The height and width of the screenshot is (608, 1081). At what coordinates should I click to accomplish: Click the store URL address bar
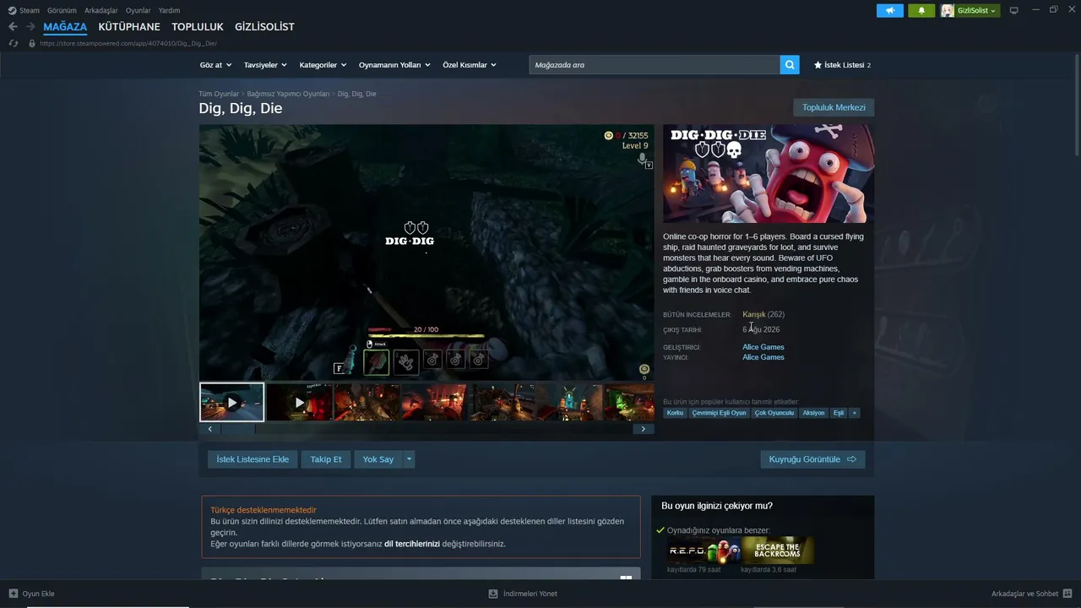pos(128,43)
